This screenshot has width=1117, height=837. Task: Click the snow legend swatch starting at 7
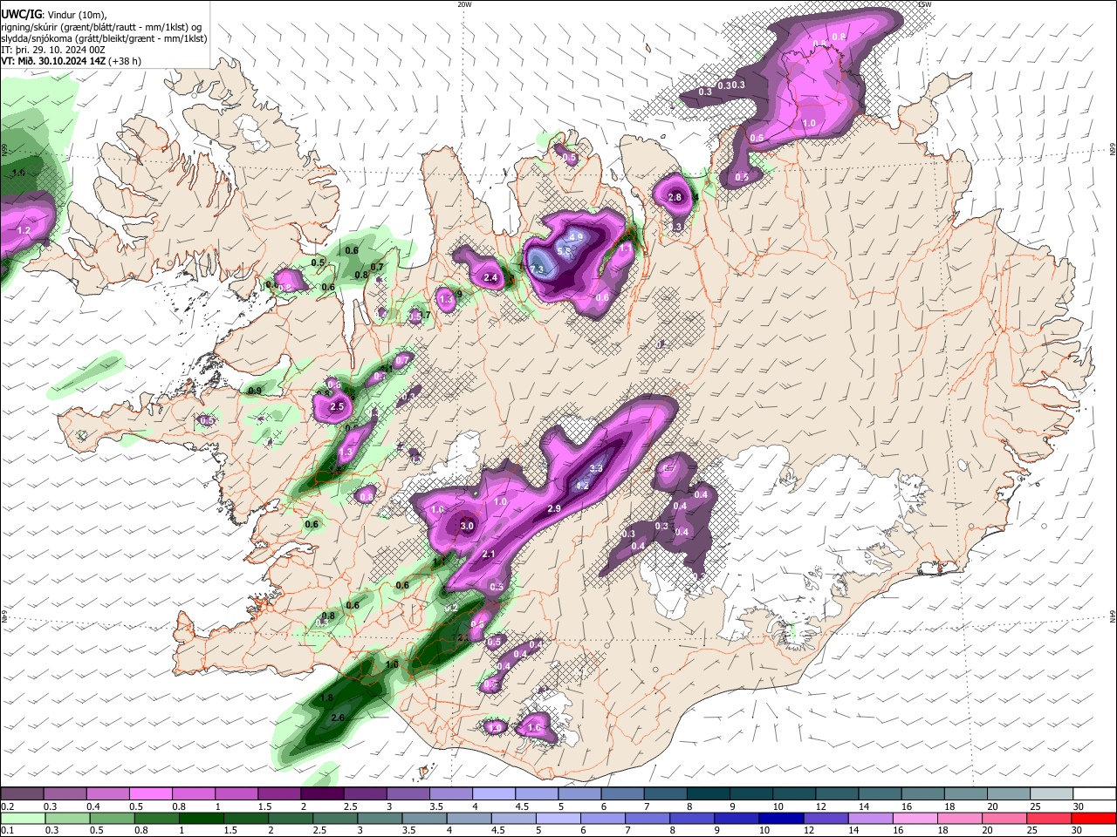click(665, 794)
